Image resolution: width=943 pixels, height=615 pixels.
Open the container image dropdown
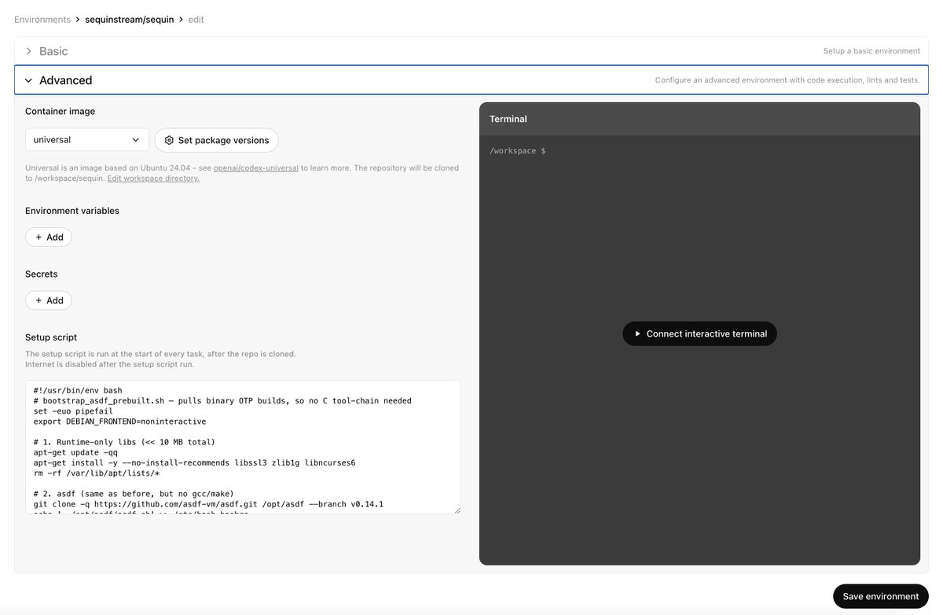click(86, 140)
